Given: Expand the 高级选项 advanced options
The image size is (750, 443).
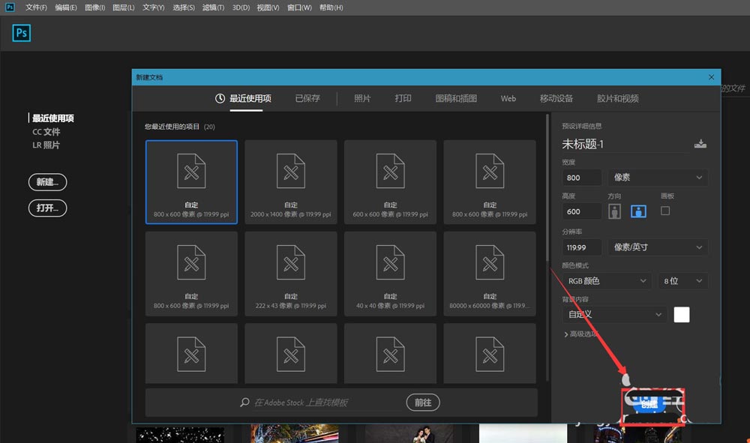Looking at the screenshot, I should [x=580, y=334].
